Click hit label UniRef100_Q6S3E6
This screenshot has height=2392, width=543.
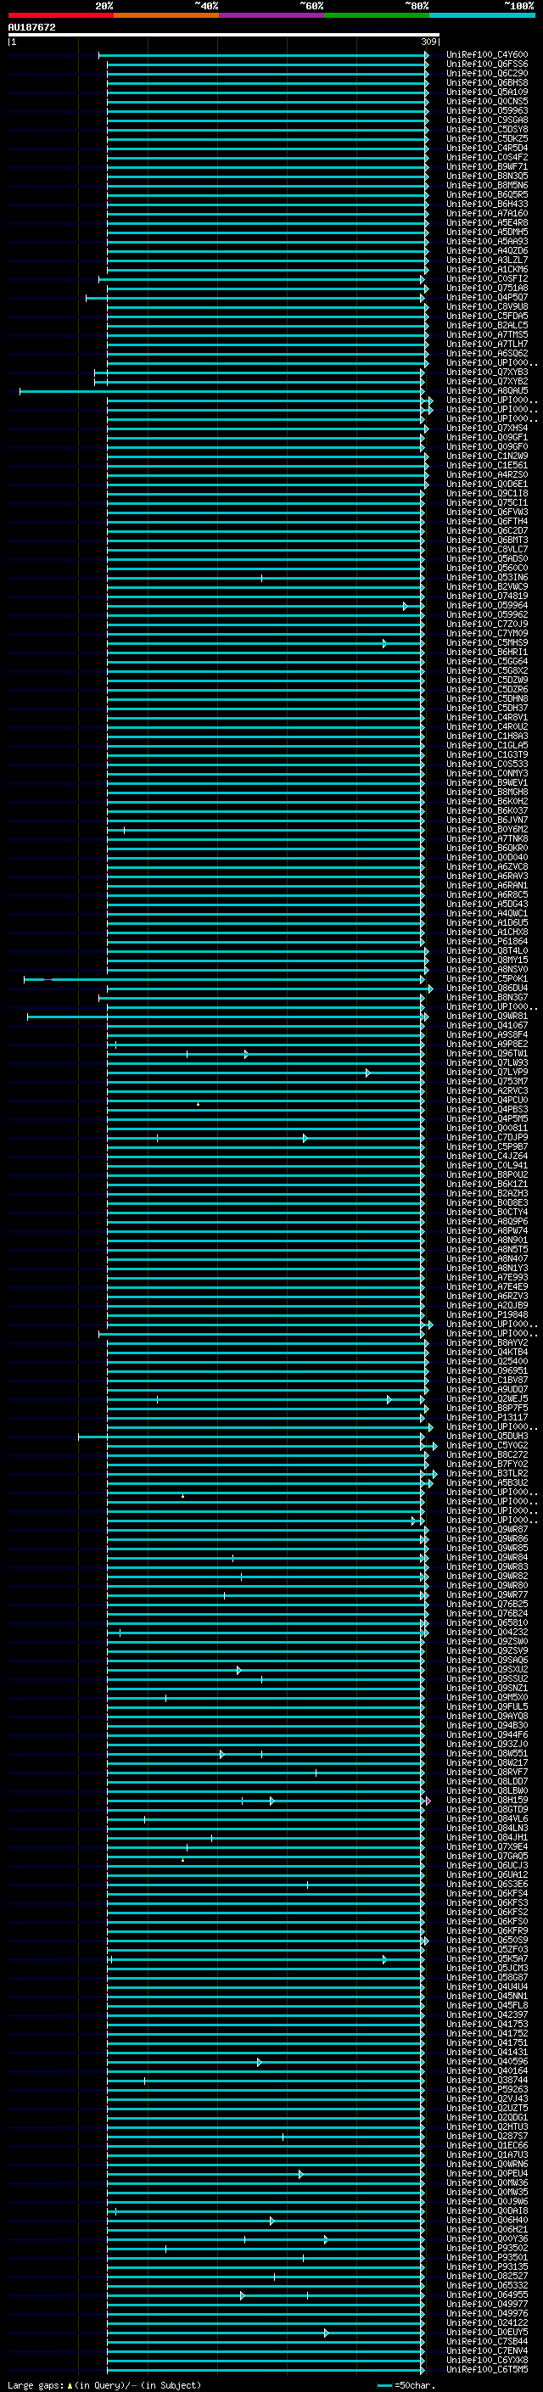click(486, 1884)
